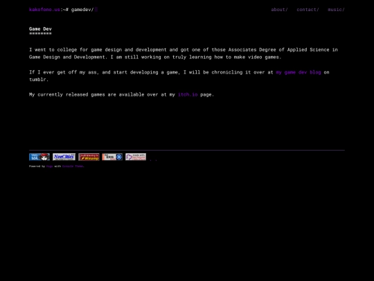
Task: Follow the 'my game dev blog' link
Action: click(x=299, y=72)
